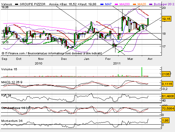This screenshot has width=175, height=132.
Task: Click the 18 price axis tick label
Action: [164, 33]
